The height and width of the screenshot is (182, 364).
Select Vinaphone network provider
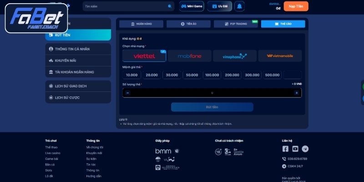point(235,56)
